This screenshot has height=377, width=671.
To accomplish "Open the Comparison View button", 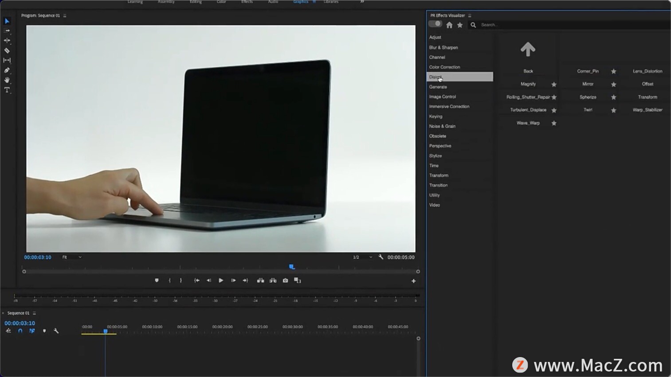I will (x=298, y=280).
